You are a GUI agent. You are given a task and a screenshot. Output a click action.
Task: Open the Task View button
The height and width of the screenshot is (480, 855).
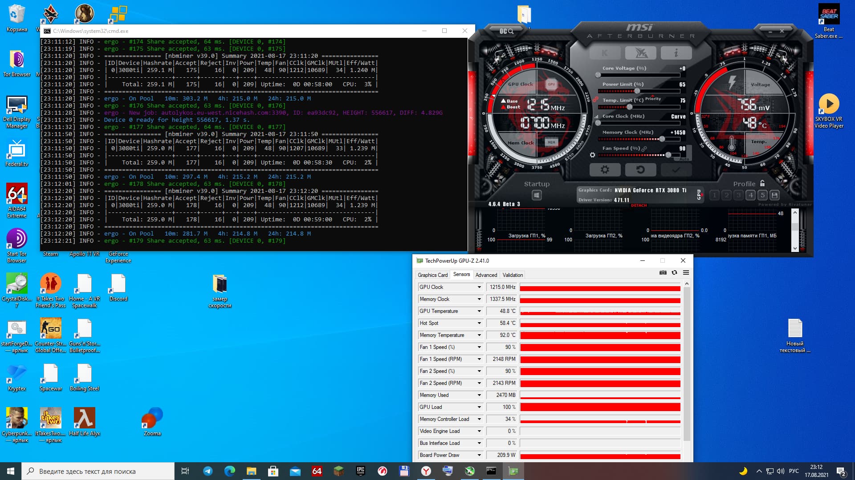click(186, 471)
